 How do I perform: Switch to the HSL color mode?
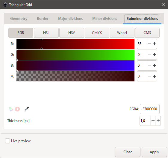(46, 33)
